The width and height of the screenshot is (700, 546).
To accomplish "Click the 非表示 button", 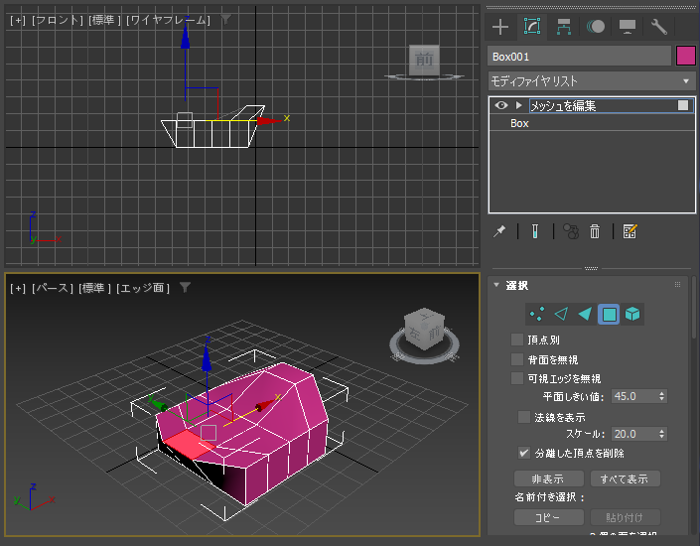I will coord(549,479).
